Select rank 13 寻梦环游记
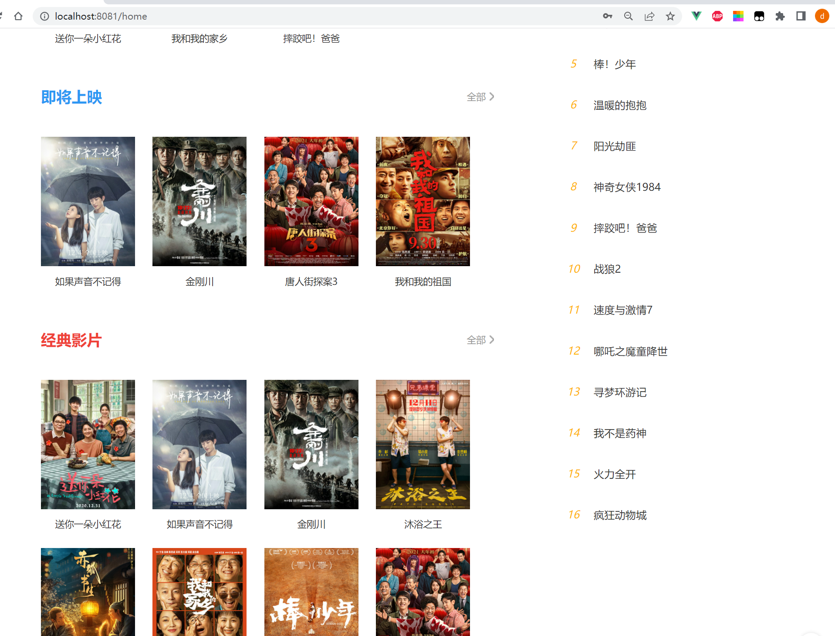This screenshot has height=636, width=835. tap(620, 392)
